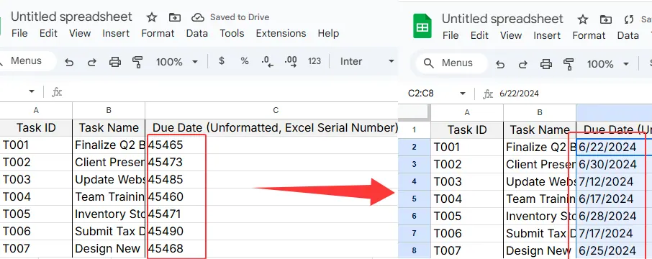The height and width of the screenshot is (259, 652).
Task: Click cell containing 45490
Action: click(x=272, y=231)
